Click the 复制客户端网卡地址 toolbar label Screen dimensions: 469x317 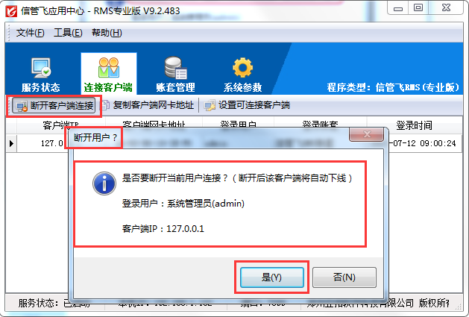(x=154, y=105)
